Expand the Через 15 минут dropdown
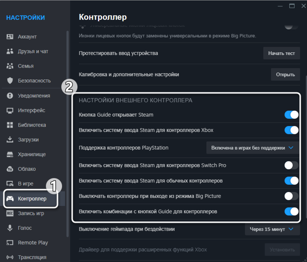The image size is (307, 262). coord(271,229)
